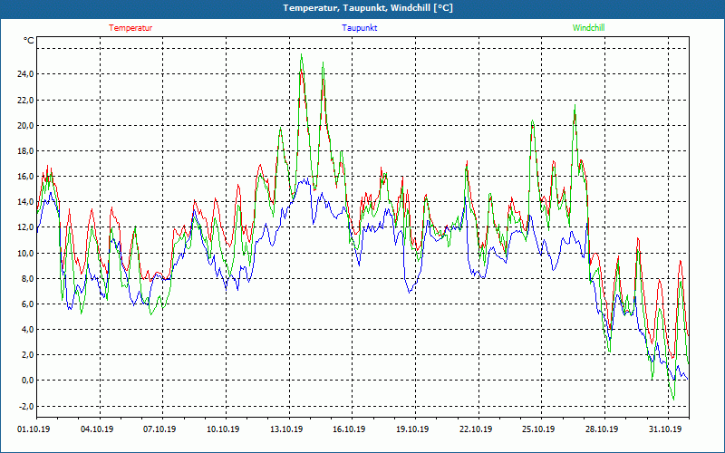The width and height of the screenshot is (725, 453).
Task: Click the blue Taupunkt legend label
Action: click(x=360, y=28)
